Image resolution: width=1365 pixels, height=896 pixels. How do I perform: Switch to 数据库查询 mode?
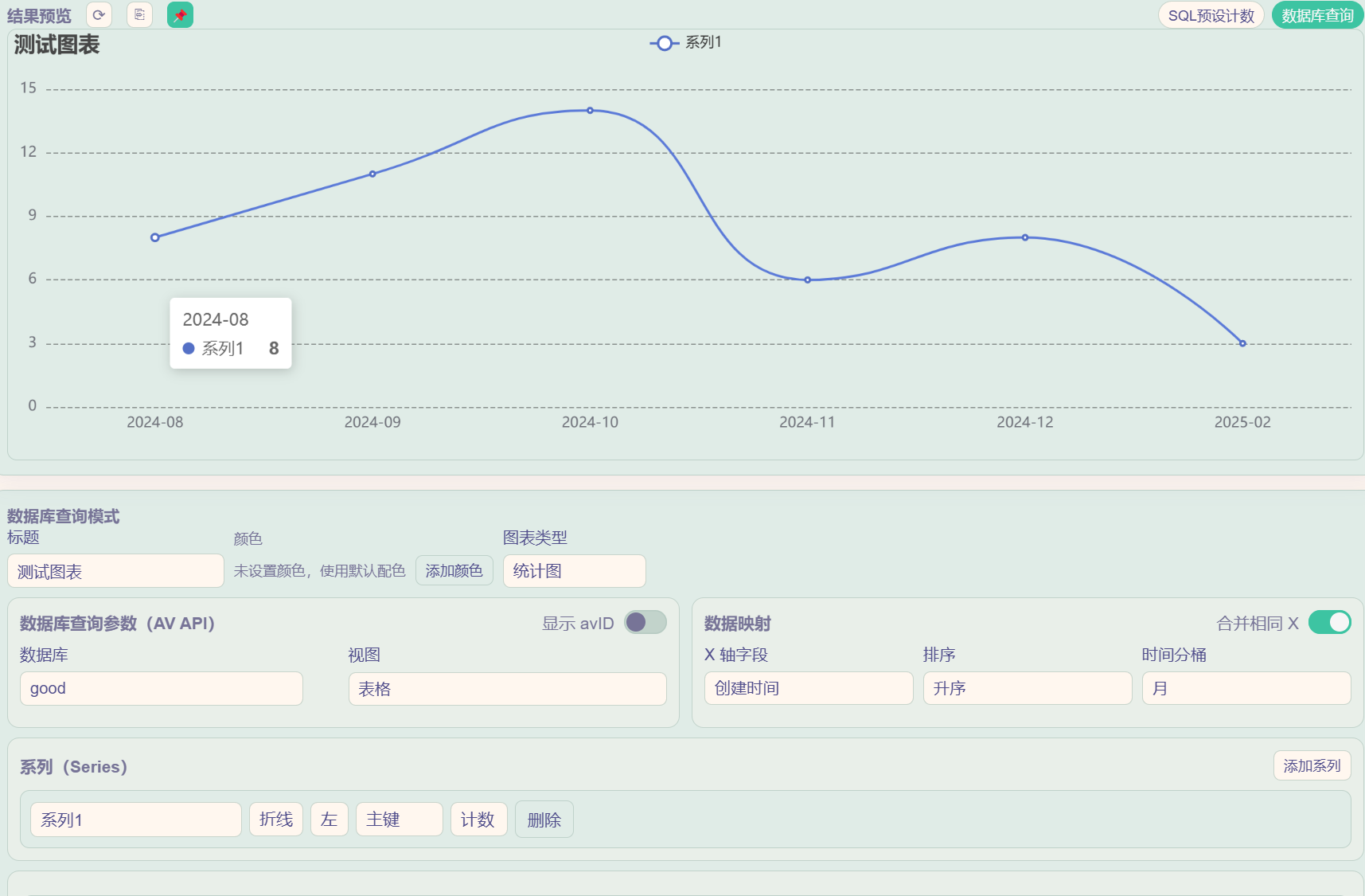[1317, 16]
